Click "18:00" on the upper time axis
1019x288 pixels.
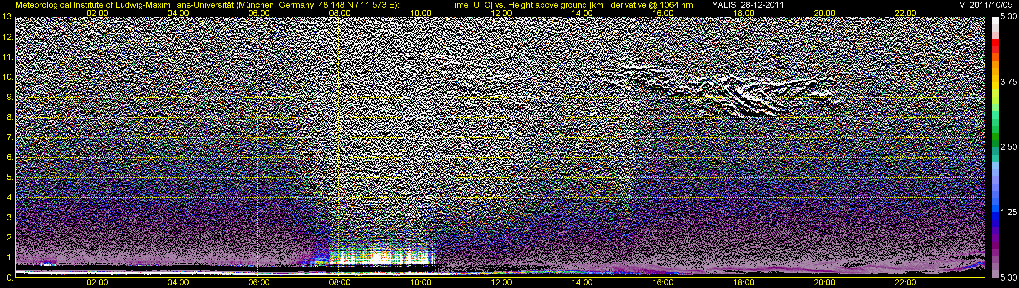pos(744,13)
